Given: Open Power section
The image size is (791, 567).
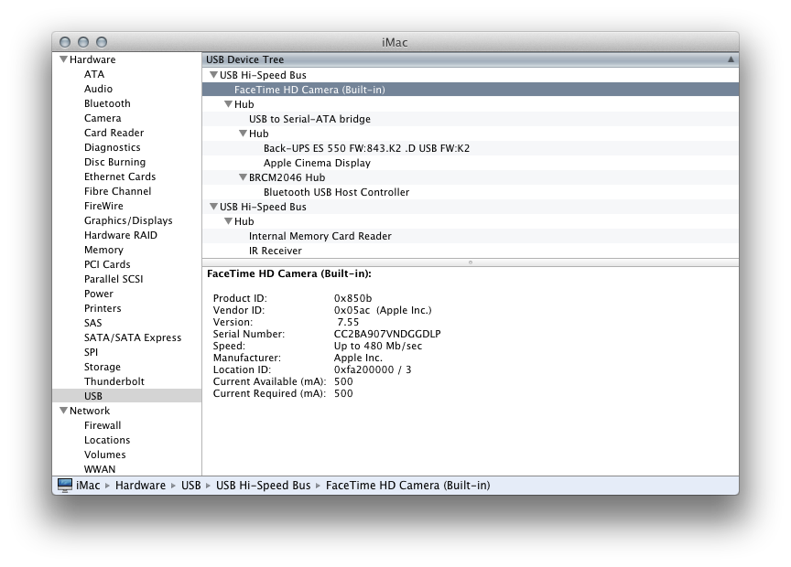Looking at the screenshot, I should tap(99, 294).
